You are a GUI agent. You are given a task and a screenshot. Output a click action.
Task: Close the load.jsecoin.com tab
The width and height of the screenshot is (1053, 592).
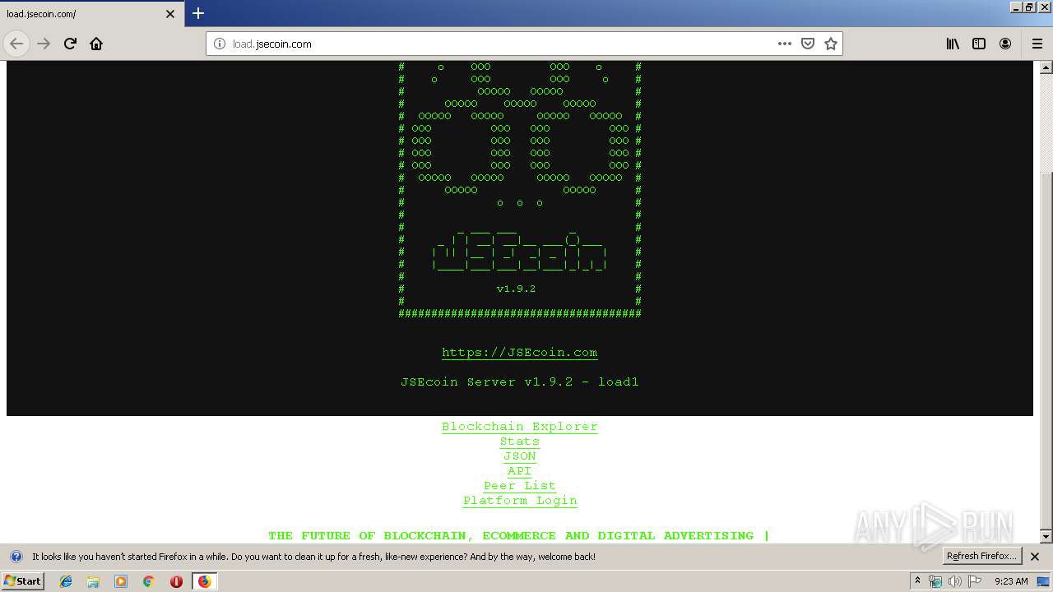pos(170,14)
